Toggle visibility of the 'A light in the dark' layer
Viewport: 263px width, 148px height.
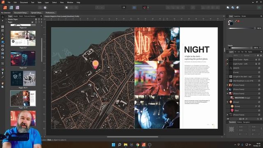coord(259,76)
